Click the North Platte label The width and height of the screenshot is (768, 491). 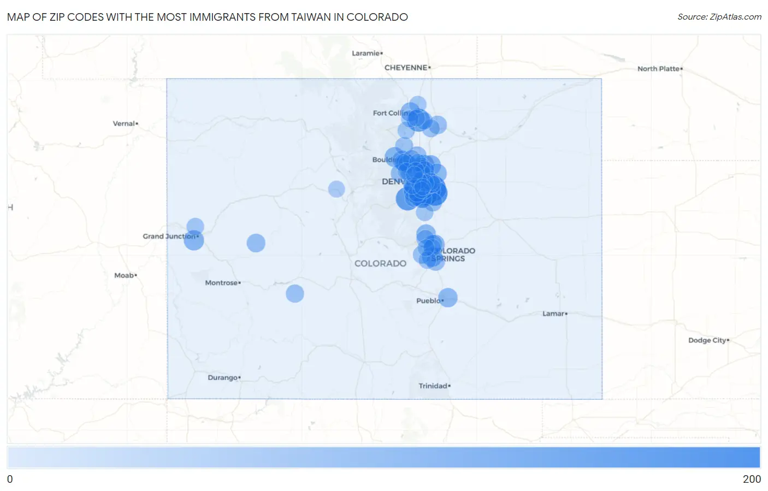click(659, 69)
